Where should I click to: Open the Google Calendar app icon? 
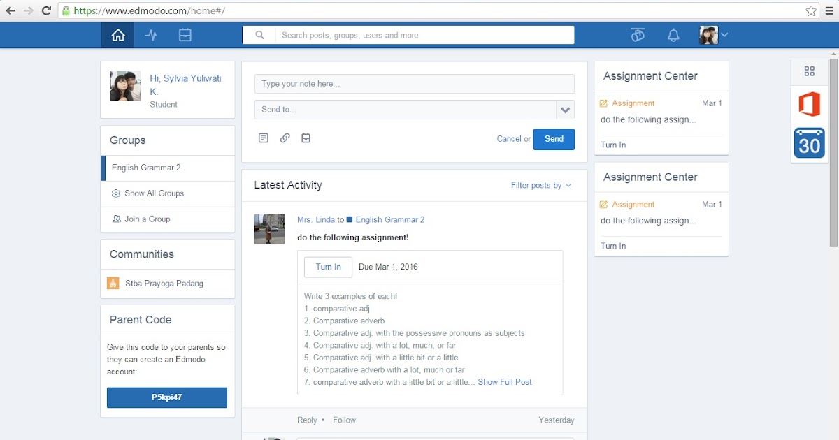click(809, 143)
